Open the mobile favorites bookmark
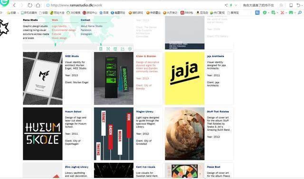 [x=29, y=13]
